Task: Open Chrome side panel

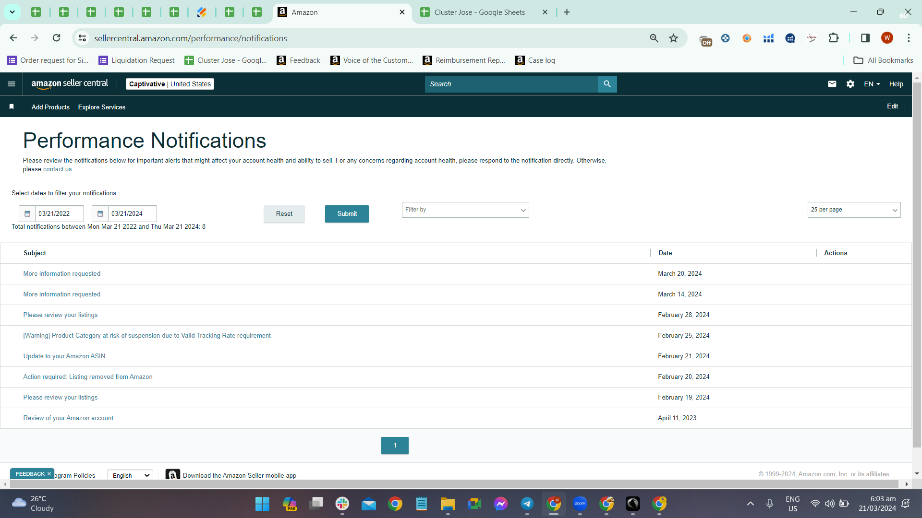Action: point(865,38)
